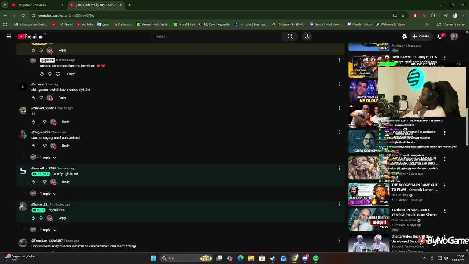Open three-dot menu for @Sür-AtLogistics comment
This screenshot has width=469, height=264.
coord(340,108)
